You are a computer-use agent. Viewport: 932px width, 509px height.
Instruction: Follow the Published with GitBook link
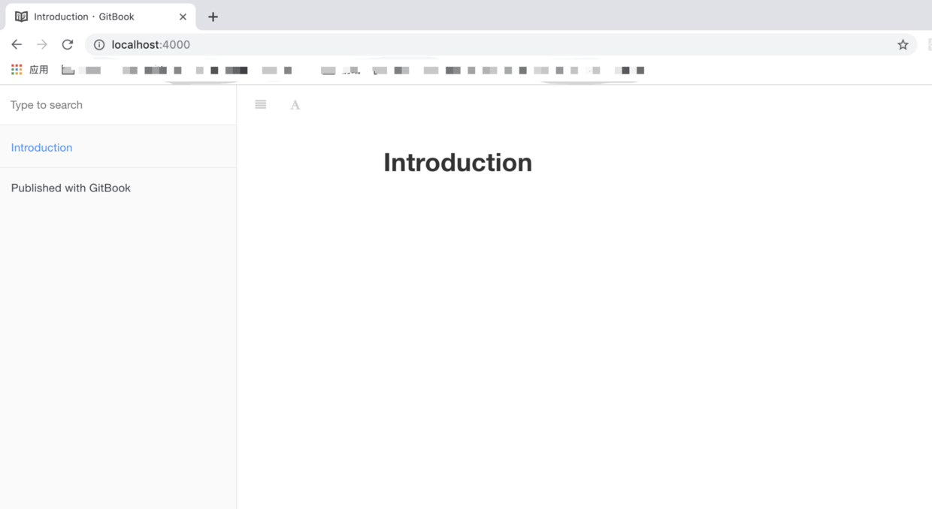(71, 188)
